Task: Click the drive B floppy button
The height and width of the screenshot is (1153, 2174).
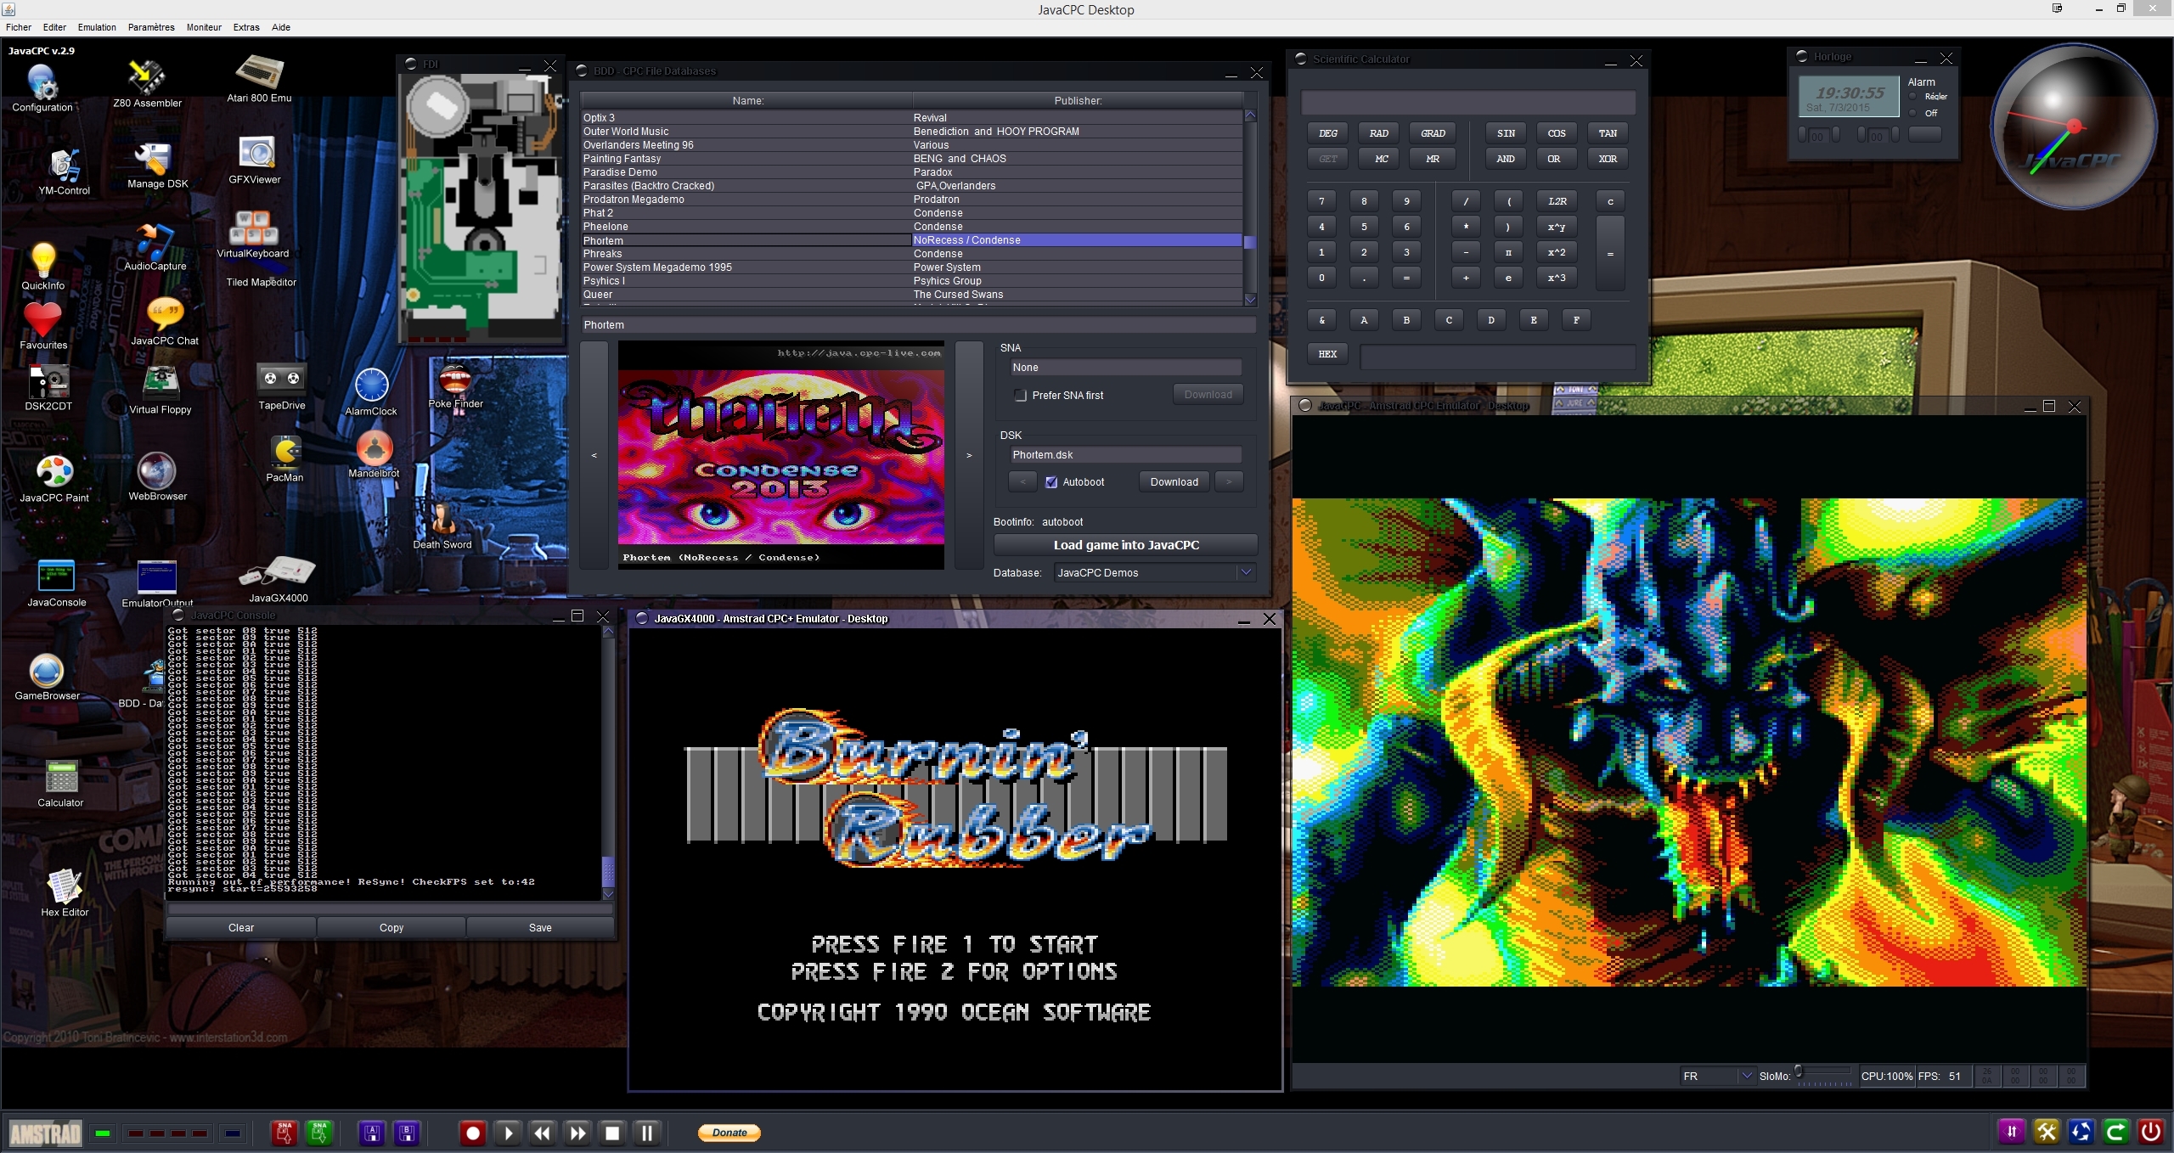Action: tap(408, 1133)
